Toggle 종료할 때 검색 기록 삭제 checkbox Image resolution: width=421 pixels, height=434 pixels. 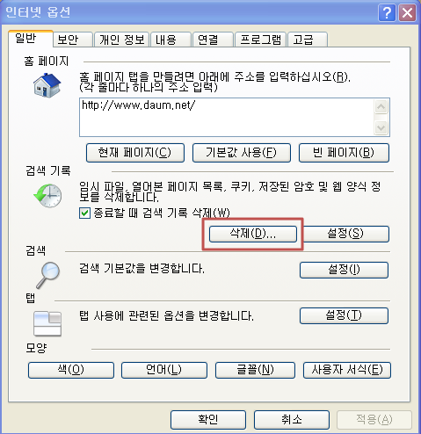click(x=84, y=213)
